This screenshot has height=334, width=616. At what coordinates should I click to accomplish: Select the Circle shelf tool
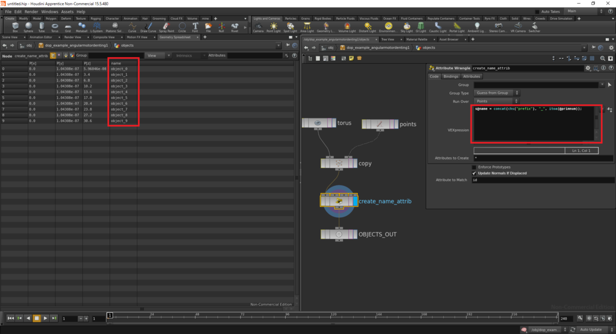[182, 27]
